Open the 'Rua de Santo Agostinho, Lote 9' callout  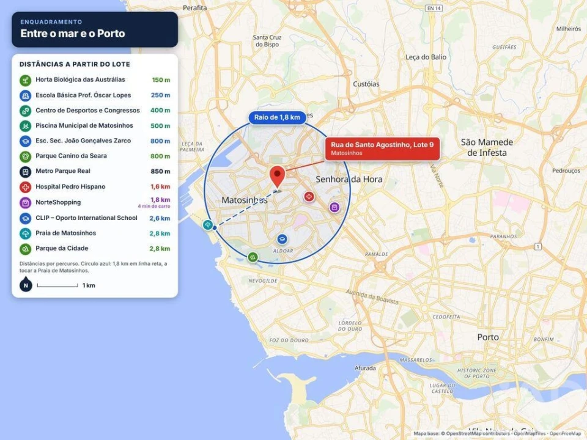click(x=382, y=148)
